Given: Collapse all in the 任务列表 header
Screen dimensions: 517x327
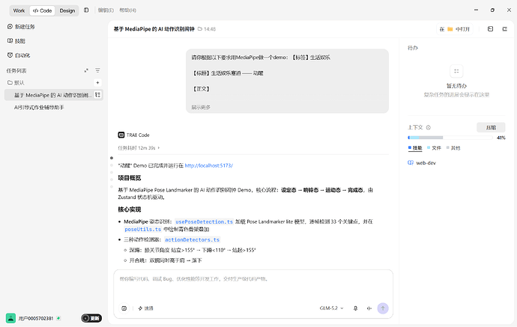Looking at the screenshot, I should pyautogui.click(x=86, y=70).
